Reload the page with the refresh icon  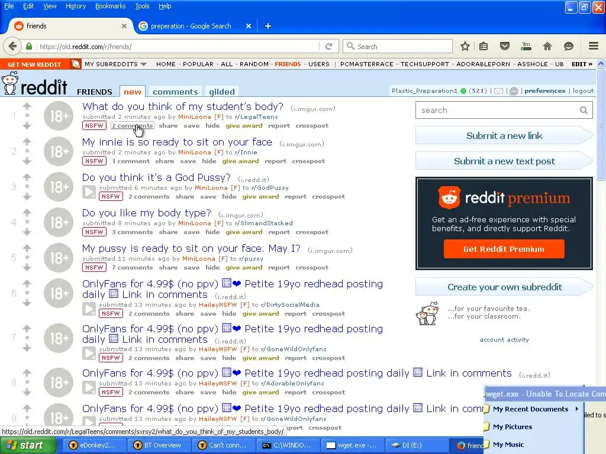(x=329, y=46)
